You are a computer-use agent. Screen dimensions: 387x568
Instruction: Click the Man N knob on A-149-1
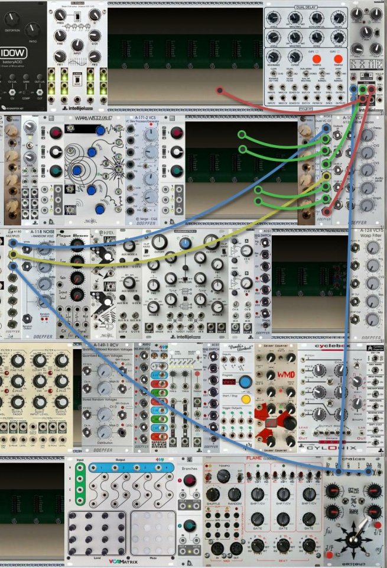click(x=104, y=388)
